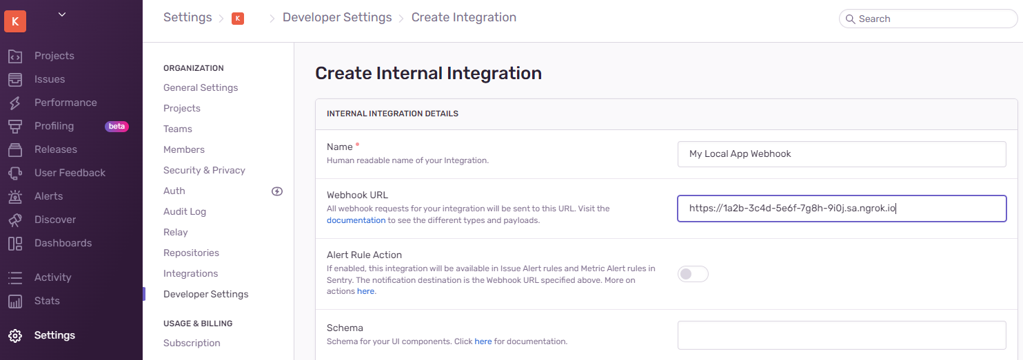Click the Auth power-feature badge icon
The height and width of the screenshot is (360, 1023).
(x=277, y=191)
